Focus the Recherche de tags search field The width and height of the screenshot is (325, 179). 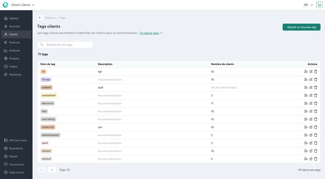[x=65, y=45]
